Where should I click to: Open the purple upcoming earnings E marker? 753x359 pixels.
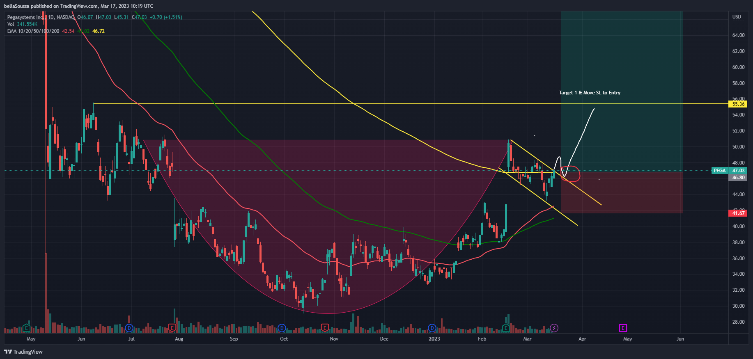click(x=623, y=328)
